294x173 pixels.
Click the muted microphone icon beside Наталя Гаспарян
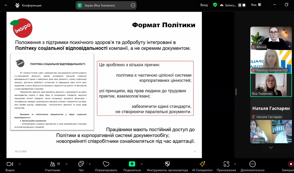[x=253, y=117]
